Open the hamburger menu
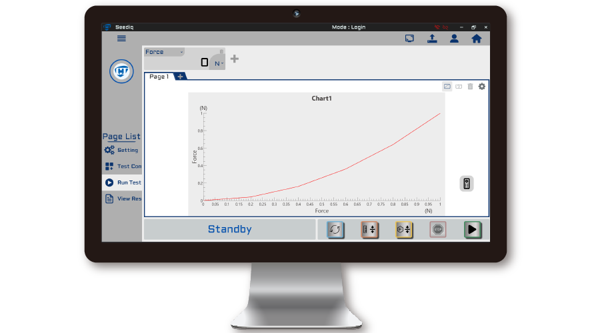The height and width of the screenshot is (333, 600). tap(121, 39)
